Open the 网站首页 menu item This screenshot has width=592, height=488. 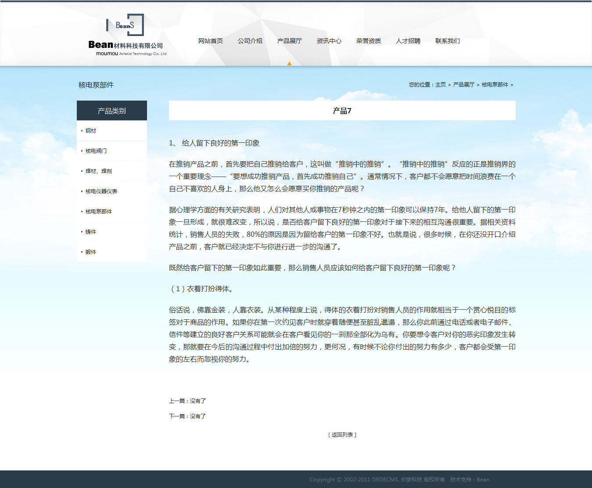pos(211,41)
